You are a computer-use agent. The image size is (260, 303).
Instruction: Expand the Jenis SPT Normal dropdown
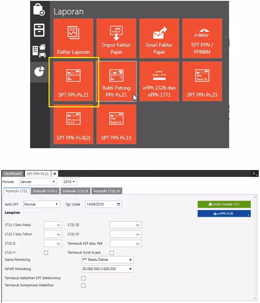pyautogui.click(x=42, y=204)
